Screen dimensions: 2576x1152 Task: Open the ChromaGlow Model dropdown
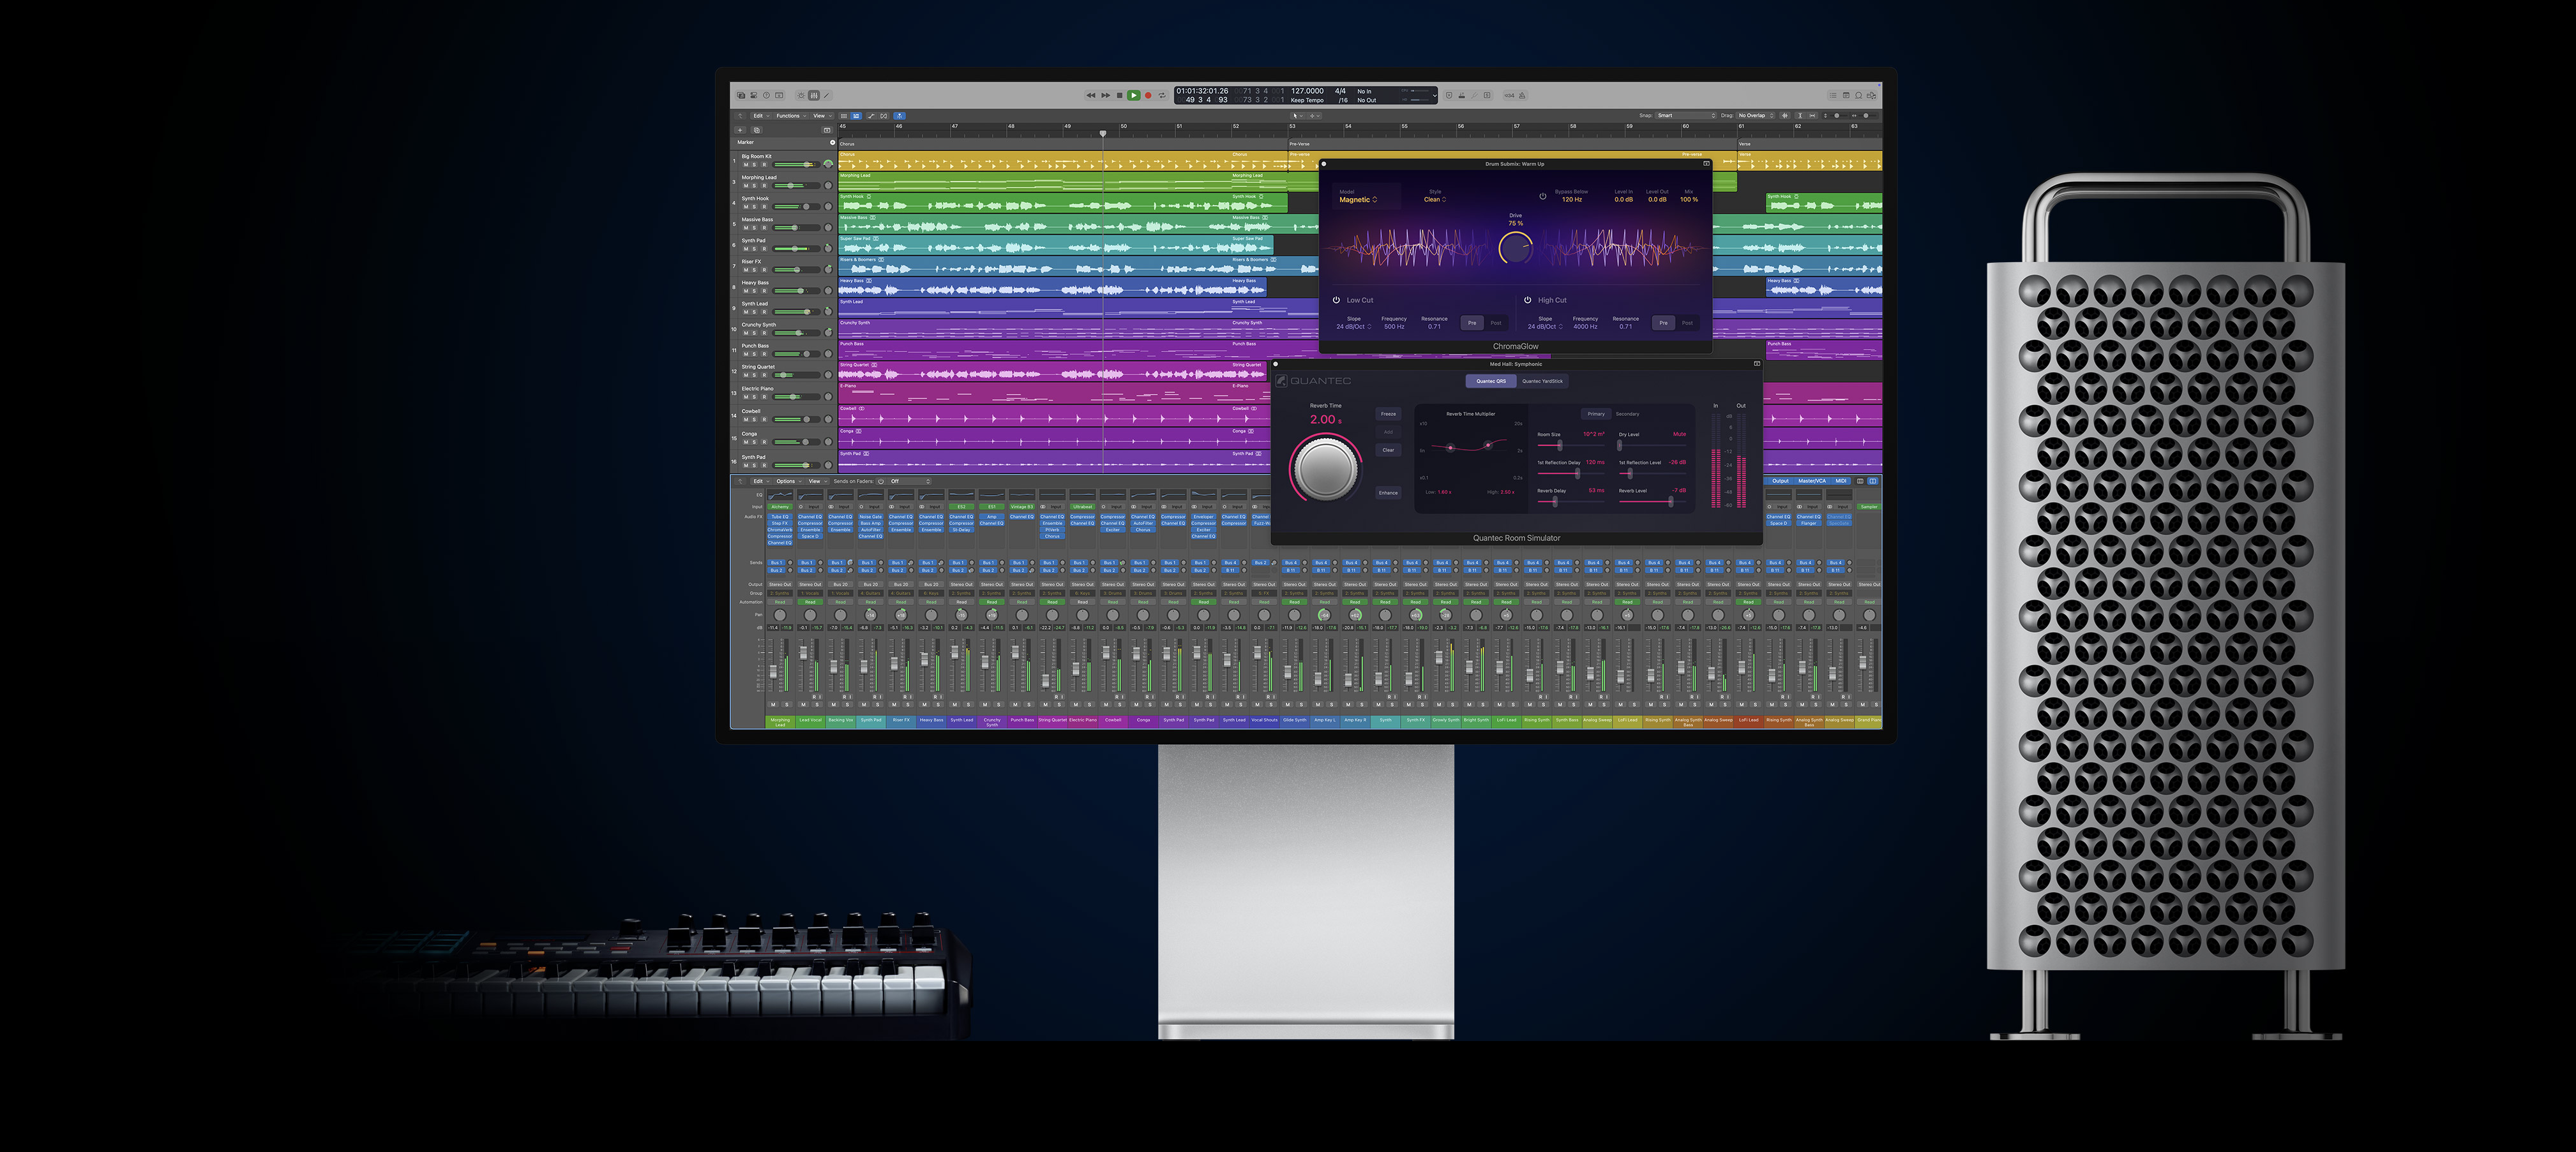click(x=1358, y=200)
